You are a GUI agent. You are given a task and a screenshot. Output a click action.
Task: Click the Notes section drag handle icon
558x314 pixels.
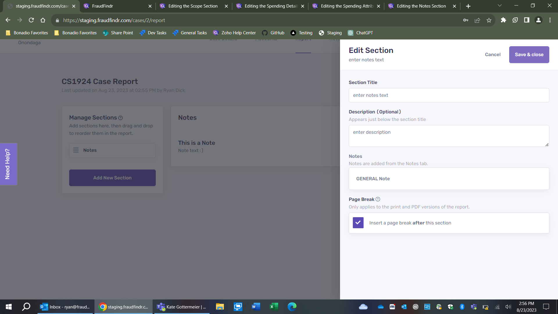click(76, 150)
